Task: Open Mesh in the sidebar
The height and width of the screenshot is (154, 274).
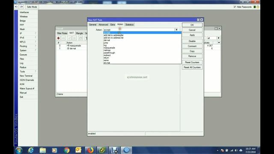Action: click(x=22, y=29)
